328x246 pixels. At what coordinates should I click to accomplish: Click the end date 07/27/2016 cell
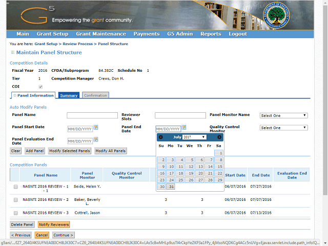click(261, 187)
